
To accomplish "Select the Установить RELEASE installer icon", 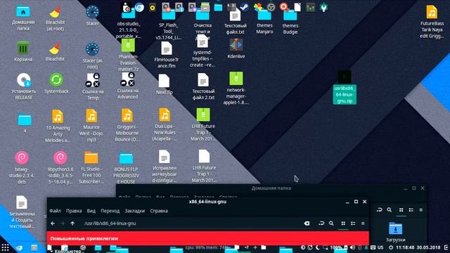I will [23, 86].
